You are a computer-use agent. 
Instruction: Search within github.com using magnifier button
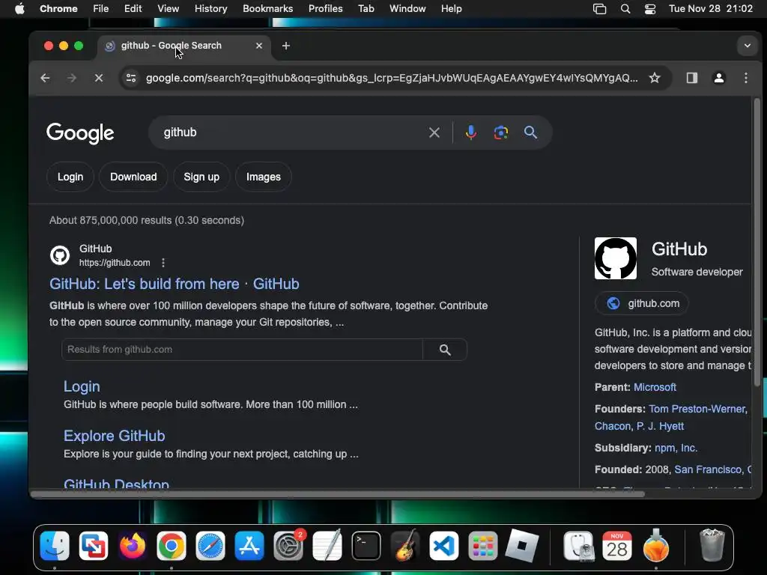[x=445, y=350]
